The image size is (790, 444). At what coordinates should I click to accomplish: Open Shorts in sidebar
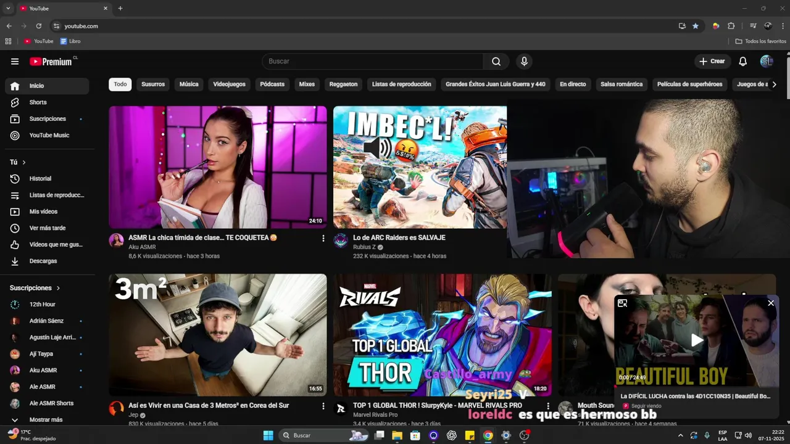point(48,102)
